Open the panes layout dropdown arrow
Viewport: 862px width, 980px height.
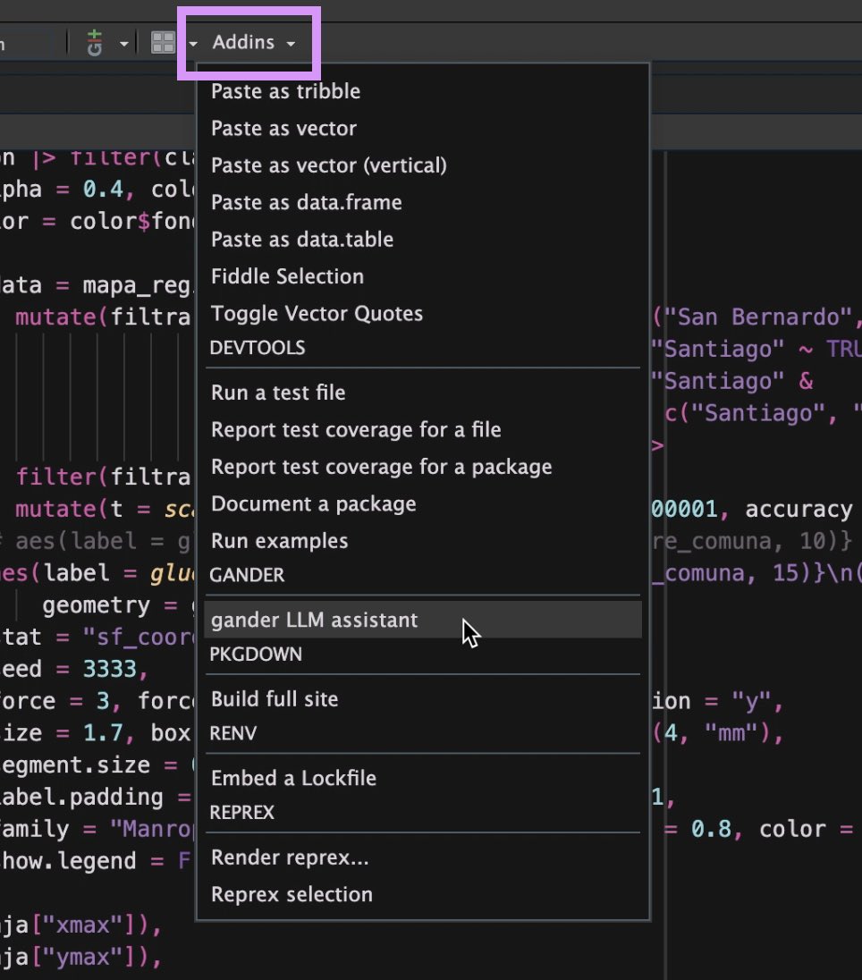192,43
